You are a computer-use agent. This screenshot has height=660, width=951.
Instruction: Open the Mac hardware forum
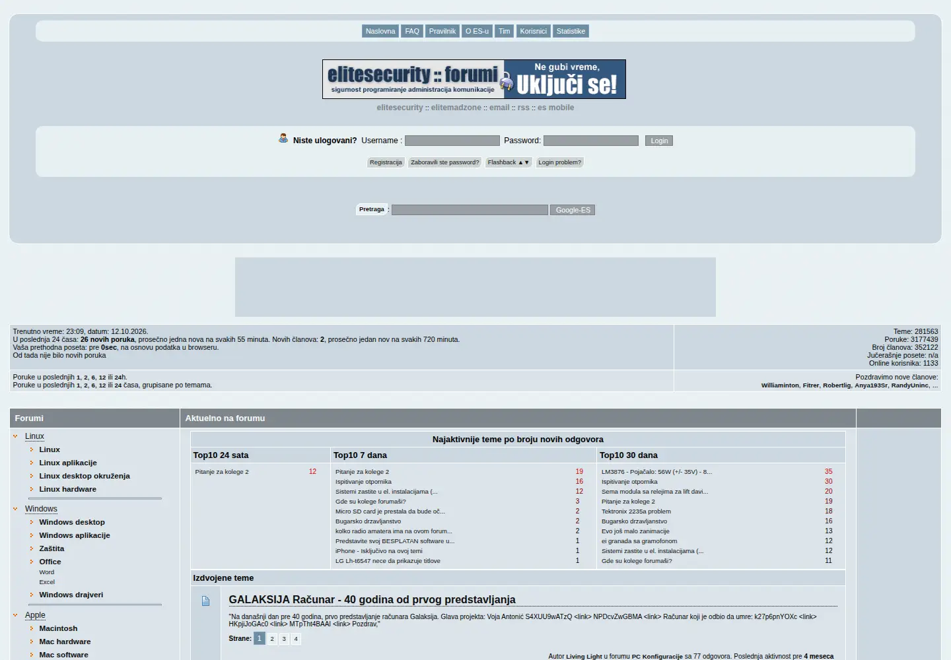tap(65, 642)
